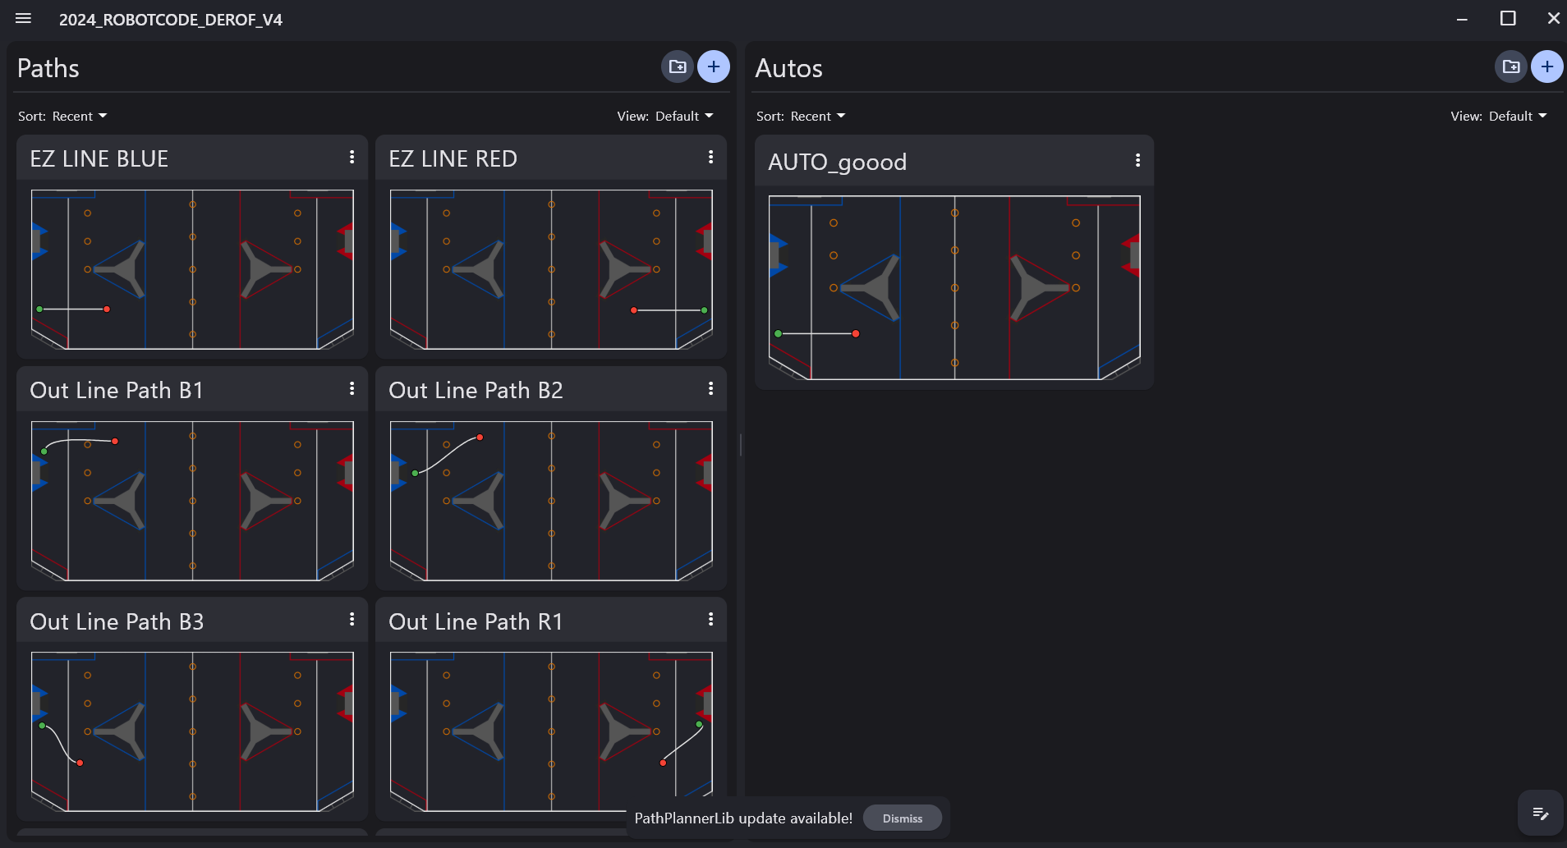This screenshot has width=1567, height=848.
Task: Open options menu for Out Line Path B2
Action: coord(710,388)
